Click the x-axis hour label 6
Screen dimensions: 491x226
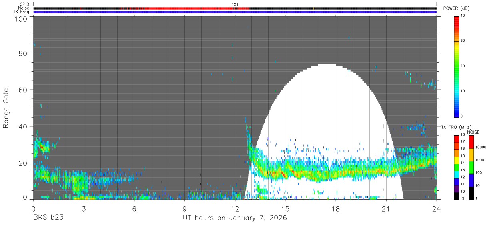tap(134, 209)
